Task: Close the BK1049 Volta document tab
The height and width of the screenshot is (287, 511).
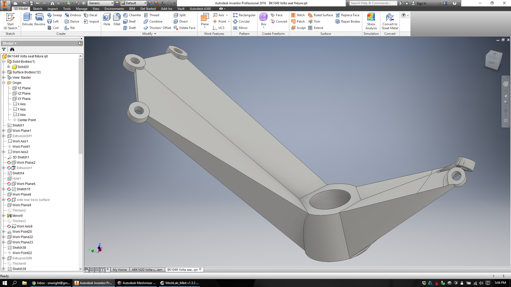Action: tap(200, 269)
